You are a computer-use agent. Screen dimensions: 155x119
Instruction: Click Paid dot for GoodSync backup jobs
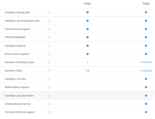146,12
